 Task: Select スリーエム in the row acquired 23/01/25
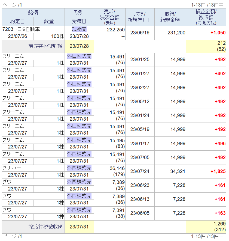(x=13, y=56)
